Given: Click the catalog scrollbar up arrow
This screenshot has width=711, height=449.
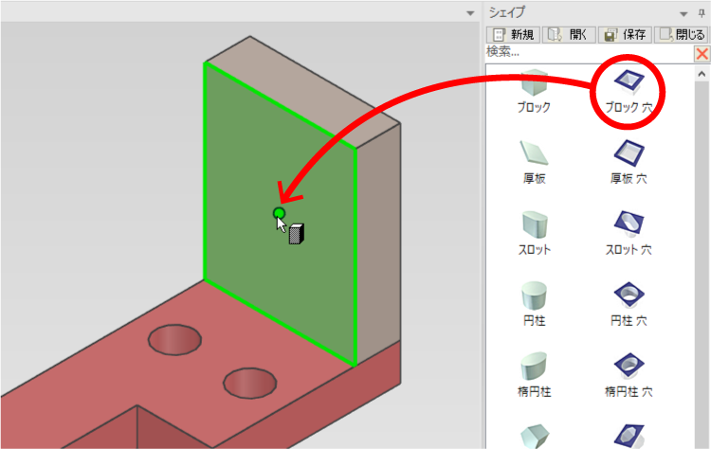Looking at the screenshot, I should pyautogui.click(x=702, y=72).
